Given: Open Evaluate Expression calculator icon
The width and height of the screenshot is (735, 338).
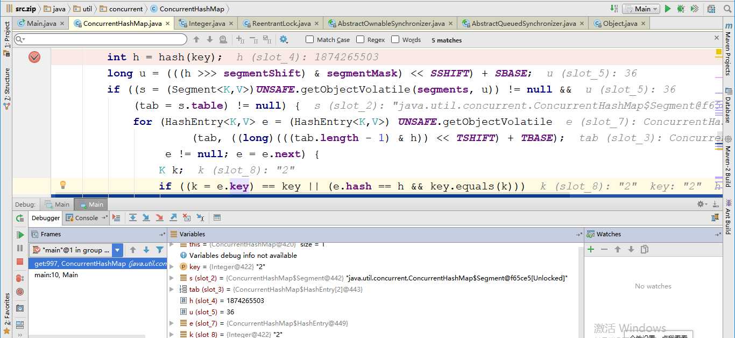Looking at the screenshot, I should pos(217,217).
